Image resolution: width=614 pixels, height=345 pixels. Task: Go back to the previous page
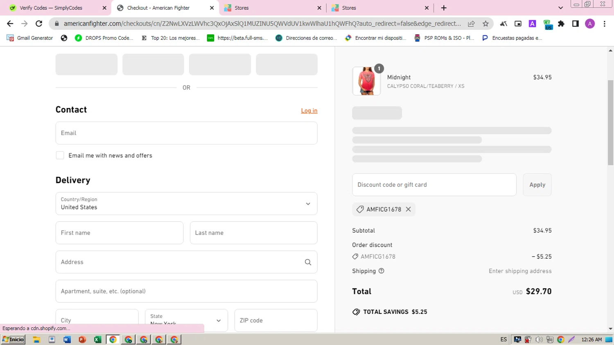pyautogui.click(x=10, y=24)
